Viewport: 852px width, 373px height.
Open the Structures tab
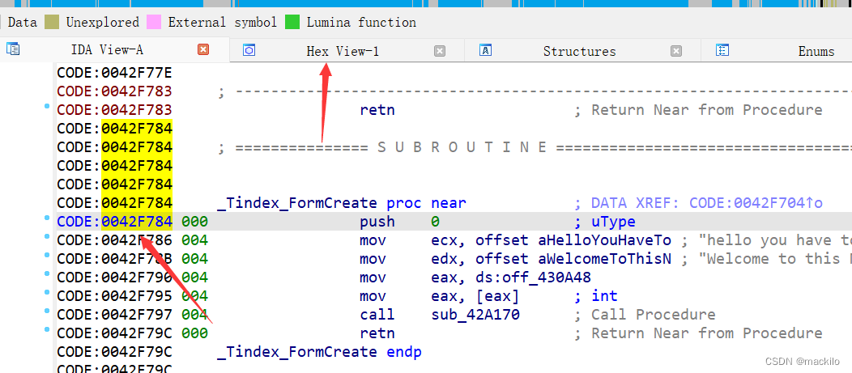click(579, 52)
